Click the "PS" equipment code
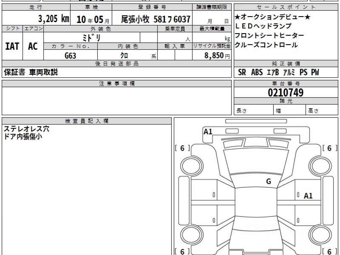This screenshot has width=340, height=255. [x=303, y=73]
